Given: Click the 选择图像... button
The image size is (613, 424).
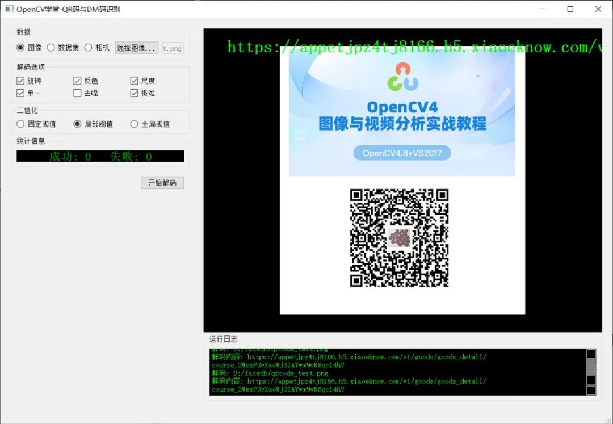Looking at the screenshot, I should [x=136, y=48].
